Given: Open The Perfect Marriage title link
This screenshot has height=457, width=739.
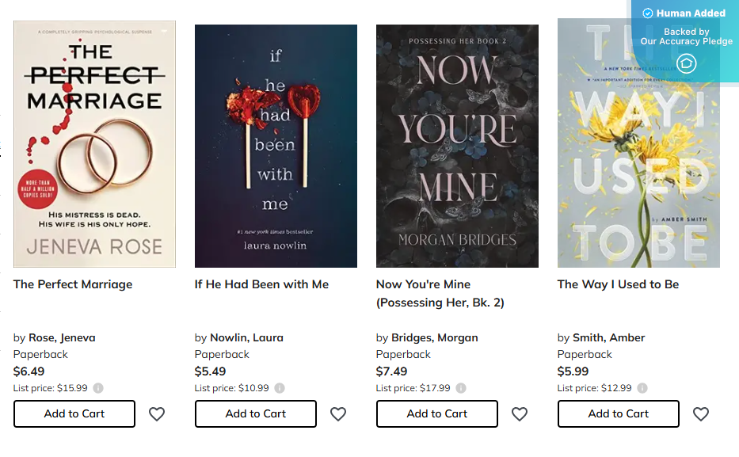Looking at the screenshot, I should click(72, 284).
